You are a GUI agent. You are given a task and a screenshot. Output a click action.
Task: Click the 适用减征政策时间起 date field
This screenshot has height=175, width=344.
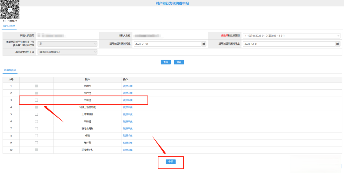coord(167,44)
